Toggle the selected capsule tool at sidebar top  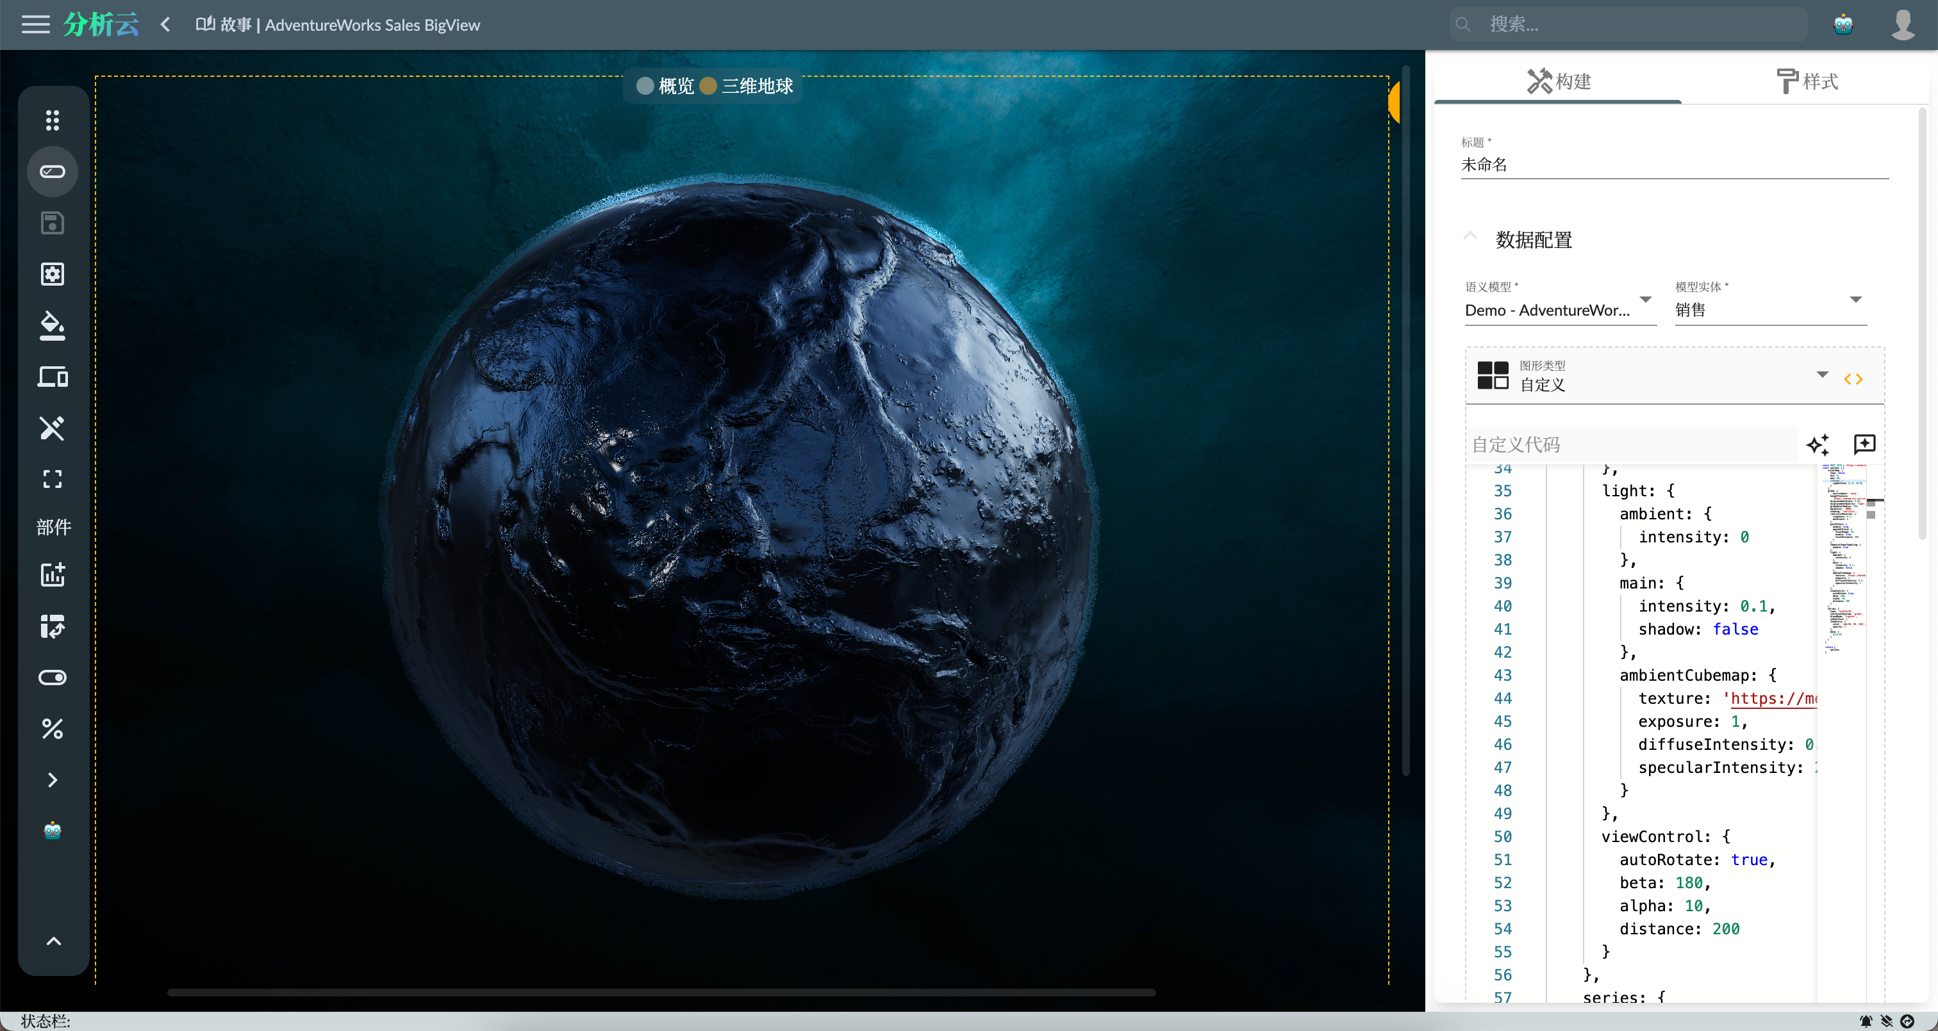coord(52,171)
